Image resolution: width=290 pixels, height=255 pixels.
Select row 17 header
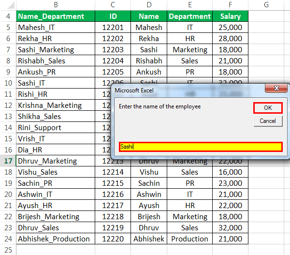pyautogui.click(x=8, y=161)
